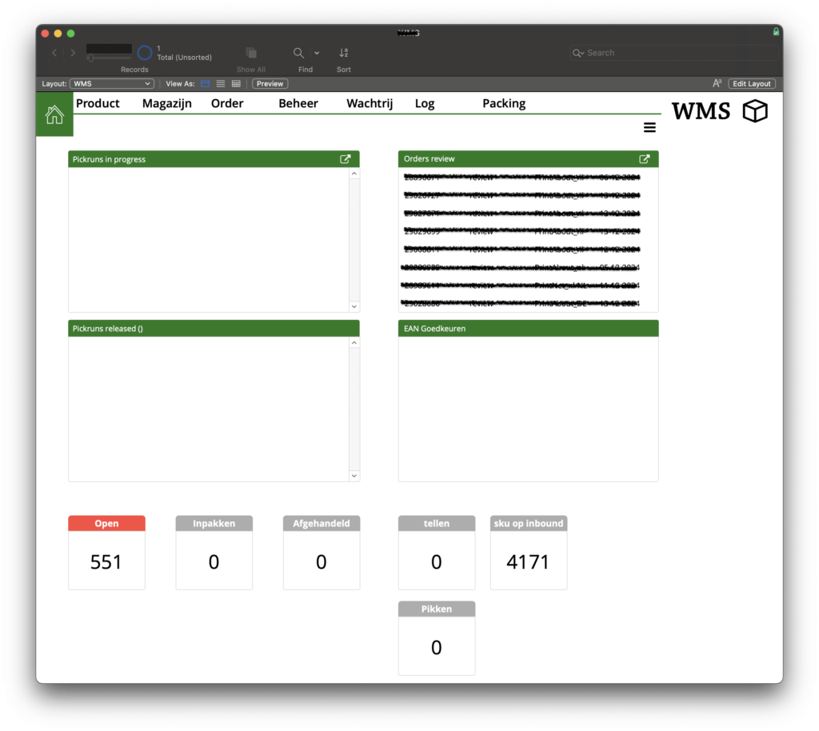Open the Packing menu

tap(504, 103)
